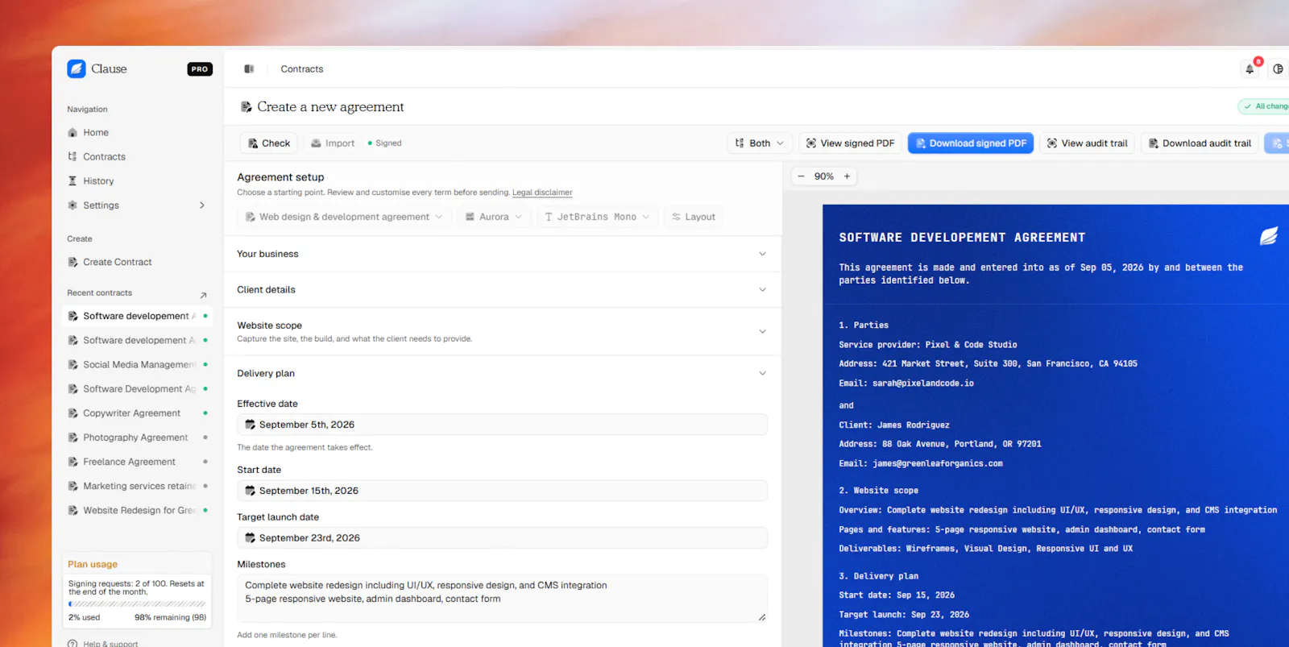Viewport: 1289px width, 647px height.
Task: Open the Legal disclaimer link
Action: coord(542,193)
